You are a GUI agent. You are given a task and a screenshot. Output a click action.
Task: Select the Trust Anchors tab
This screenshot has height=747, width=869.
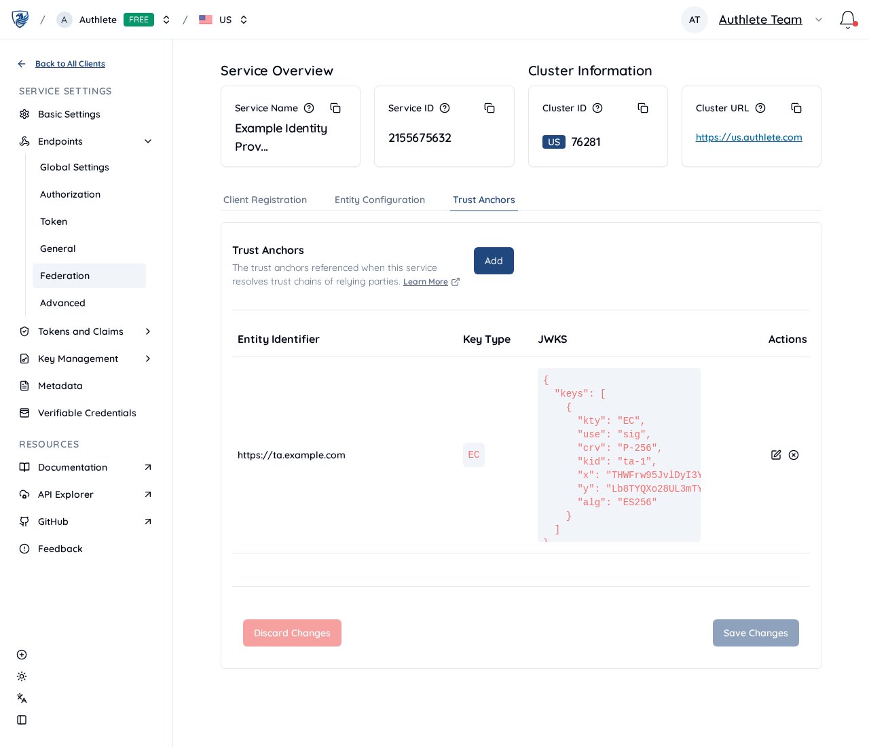tap(484, 200)
